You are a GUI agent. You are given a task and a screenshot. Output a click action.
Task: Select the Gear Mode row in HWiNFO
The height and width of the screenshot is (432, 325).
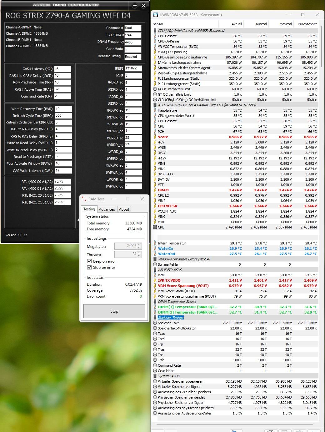click(235, 371)
